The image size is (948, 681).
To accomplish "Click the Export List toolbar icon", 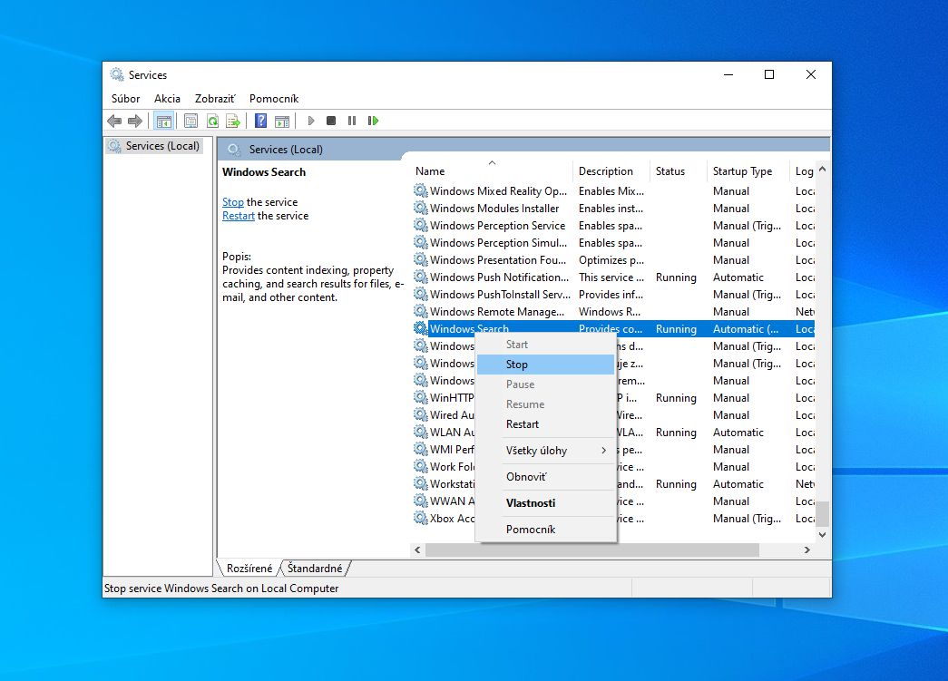I will tap(233, 121).
